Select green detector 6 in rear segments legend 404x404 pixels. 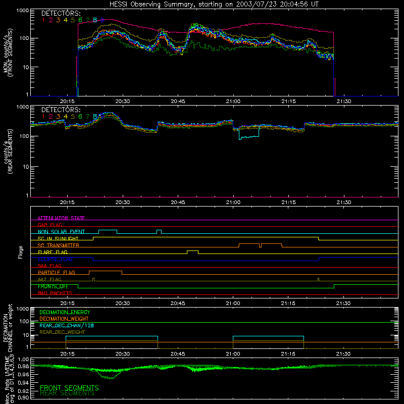pos(80,117)
